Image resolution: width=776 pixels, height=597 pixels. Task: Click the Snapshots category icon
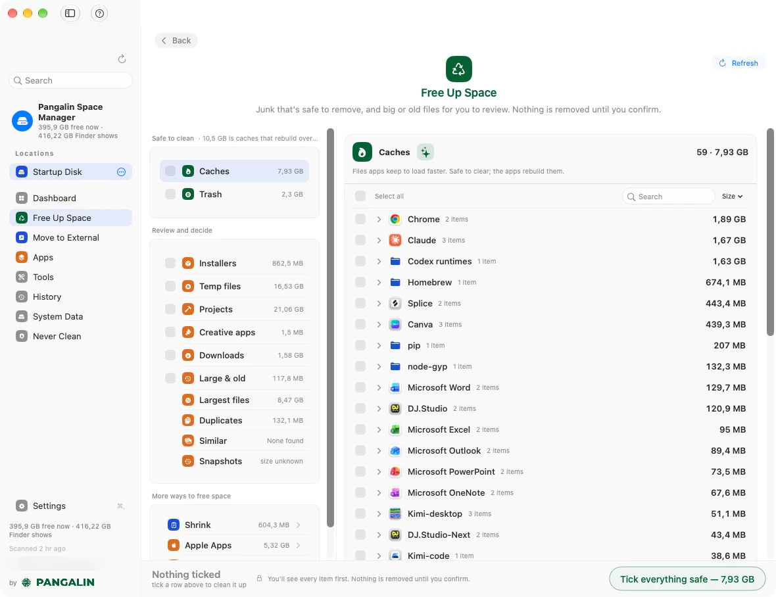pyautogui.click(x=188, y=461)
